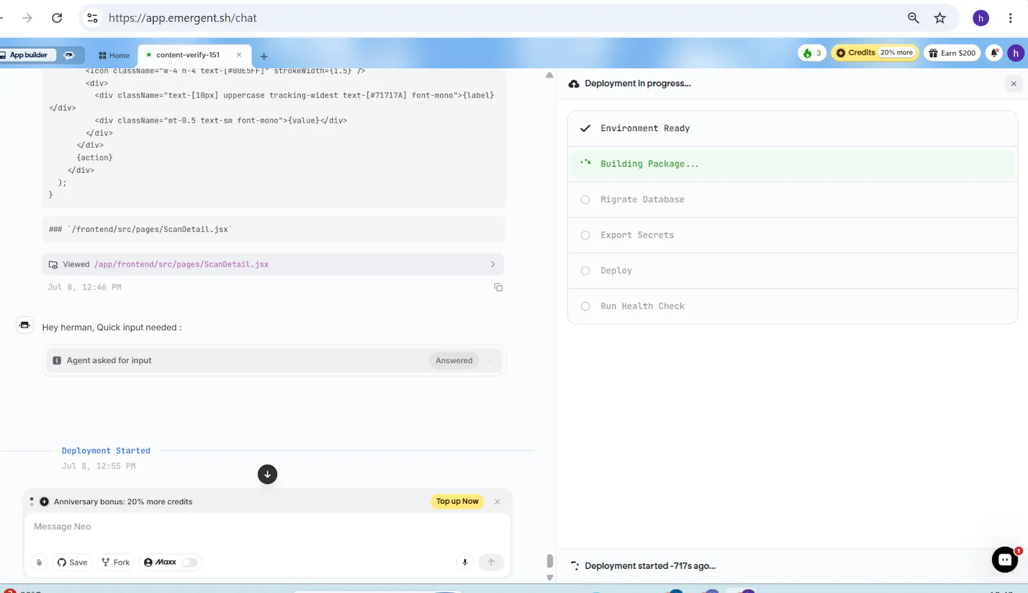This screenshot has height=593, width=1028.
Task: Expand the Viewed ScanDetail.jsx row
Action: point(493,264)
